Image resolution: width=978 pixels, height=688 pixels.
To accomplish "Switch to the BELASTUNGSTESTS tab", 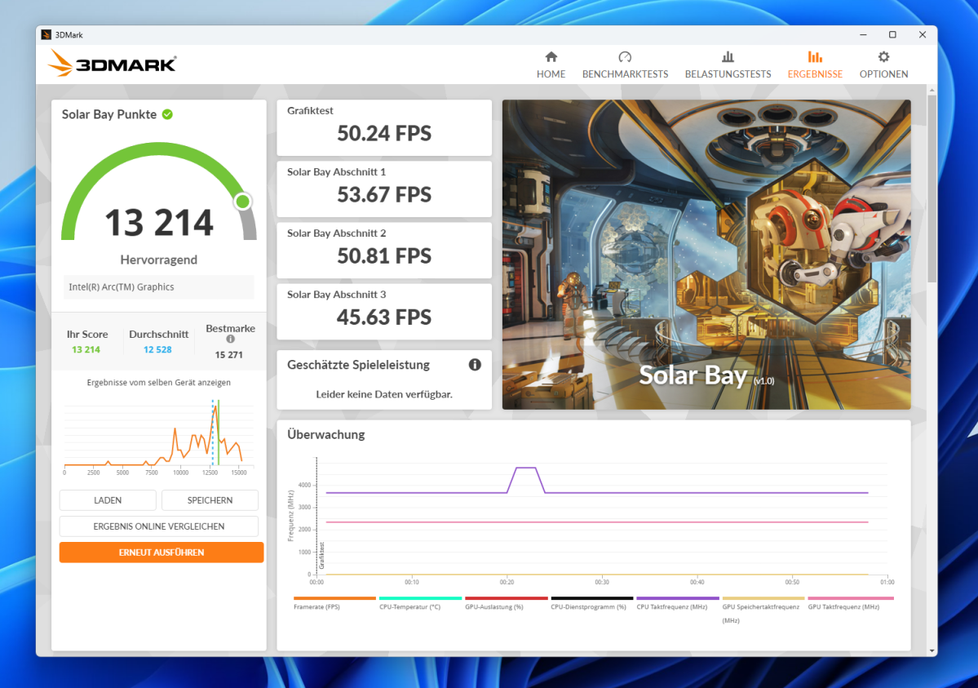I will [x=728, y=65].
